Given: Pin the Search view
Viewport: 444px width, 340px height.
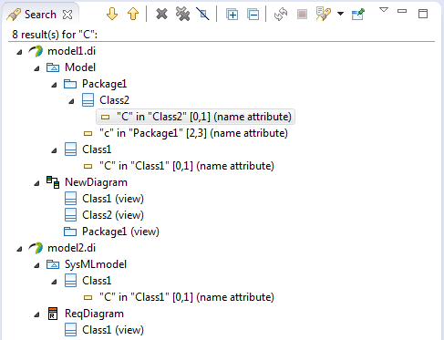Looking at the screenshot, I should pyautogui.click(x=358, y=14).
